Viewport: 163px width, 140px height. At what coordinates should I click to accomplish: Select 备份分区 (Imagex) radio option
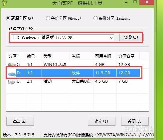[x=95, y=18]
